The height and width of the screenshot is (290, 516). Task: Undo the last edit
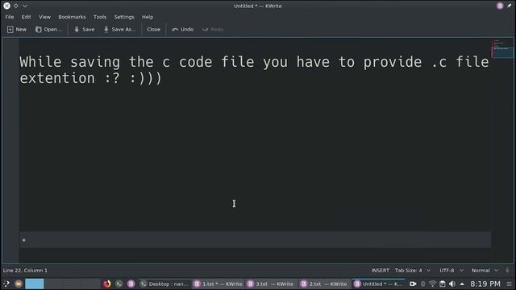pyautogui.click(x=183, y=29)
